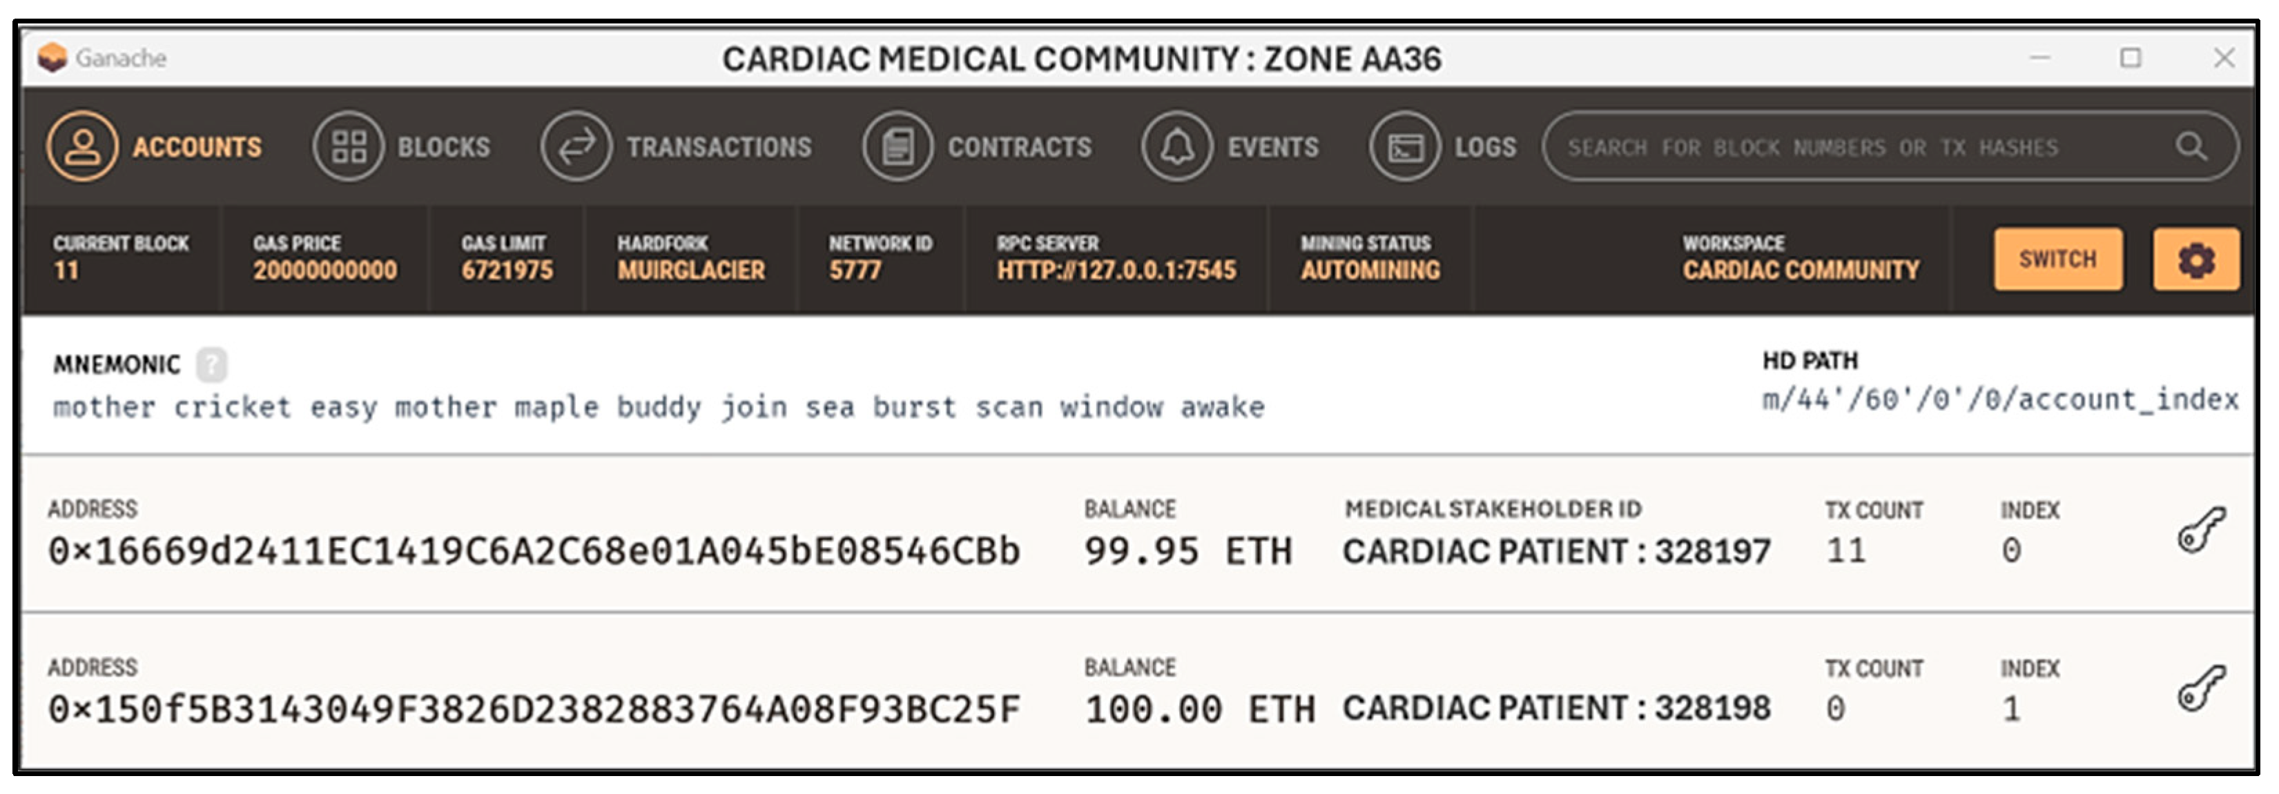Image resolution: width=2279 pixels, height=794 pixels.
Task: Select the Contracts tab label
Action: 1020,147
